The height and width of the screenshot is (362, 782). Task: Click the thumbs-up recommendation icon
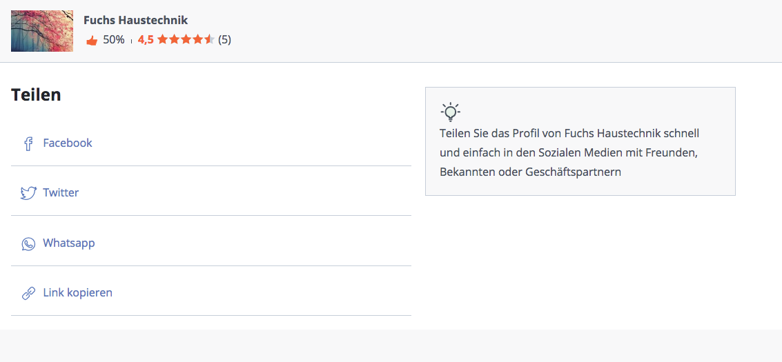point(91,41)
